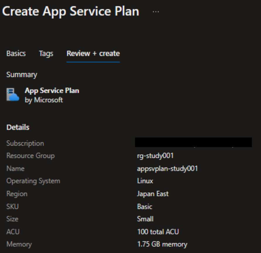The width and height of the screenshot is (261, 253).
Task: Click the 1.75 GB memory value
Action: (162, 244)
